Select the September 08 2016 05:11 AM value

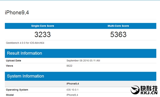click(83, 61)
